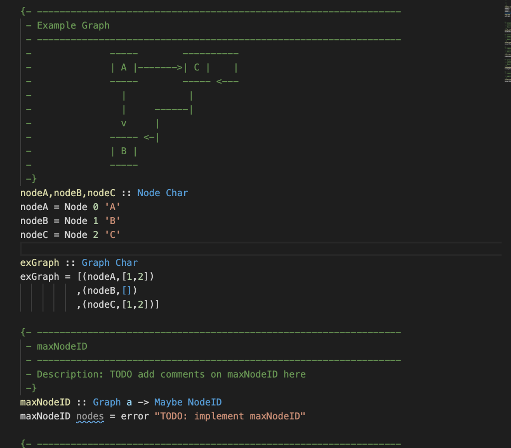Click the (nodeB,[]) tuple entry
This screenshot has width=511, height=448.
pos(110,290)
